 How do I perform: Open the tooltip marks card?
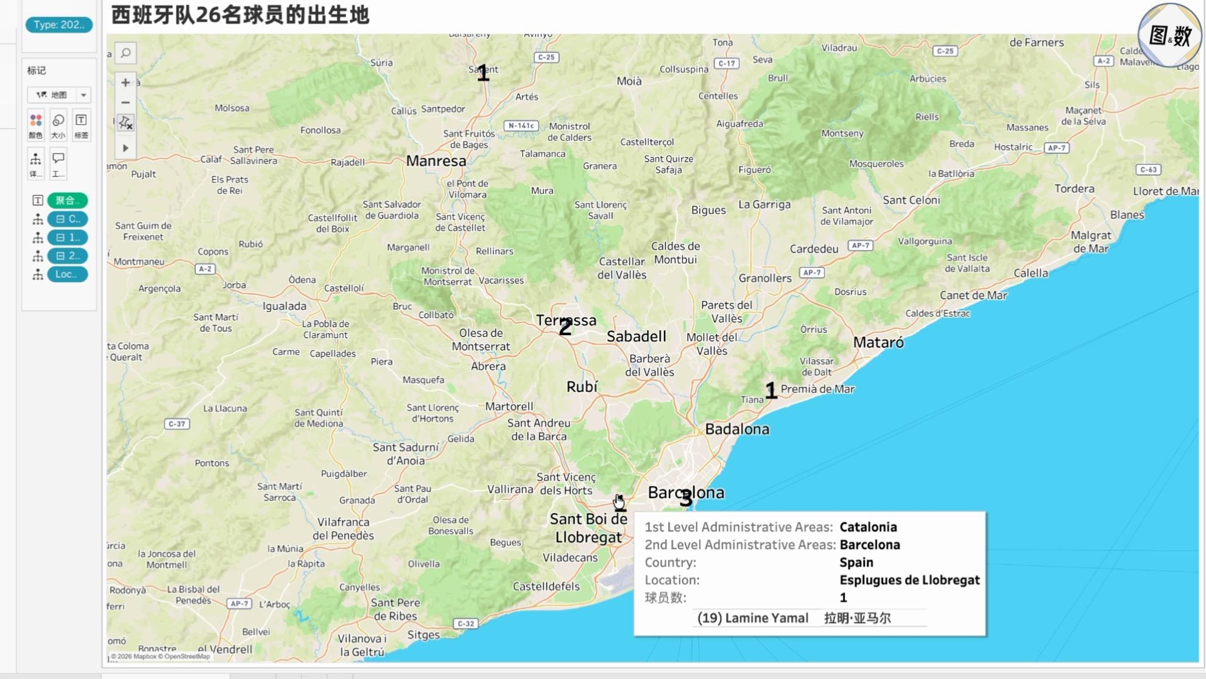click(x=58, y=164)
